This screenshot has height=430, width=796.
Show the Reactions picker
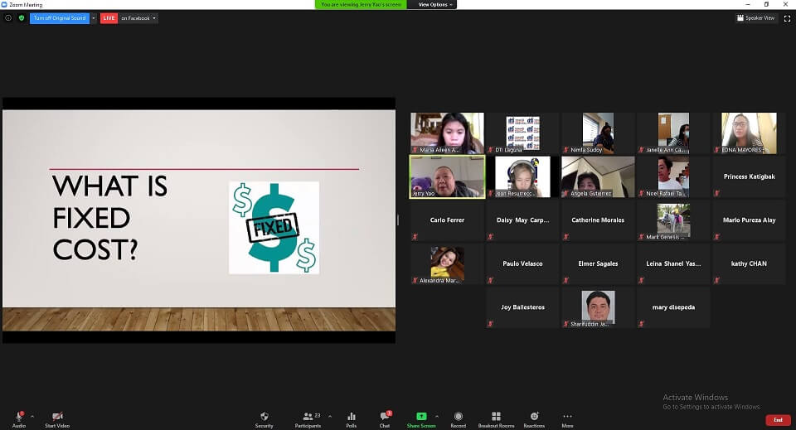534,417
